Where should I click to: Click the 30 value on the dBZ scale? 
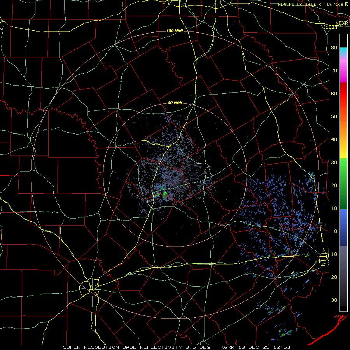[334, 163]
